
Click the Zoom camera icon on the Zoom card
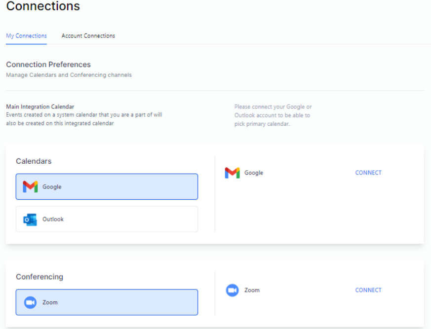click(x=29, y=302)
